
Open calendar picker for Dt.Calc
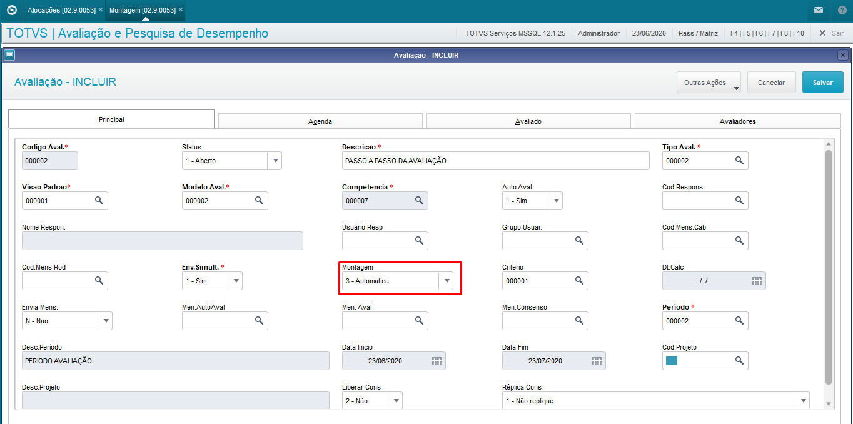[x=757, y=281]
